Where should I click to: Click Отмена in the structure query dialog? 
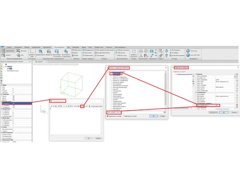163,116
